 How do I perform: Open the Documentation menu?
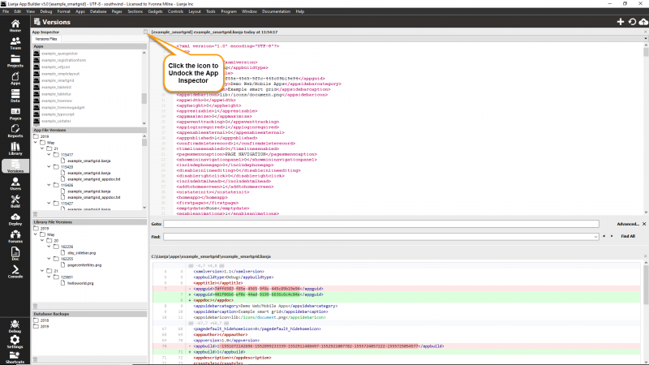(276, 11)
